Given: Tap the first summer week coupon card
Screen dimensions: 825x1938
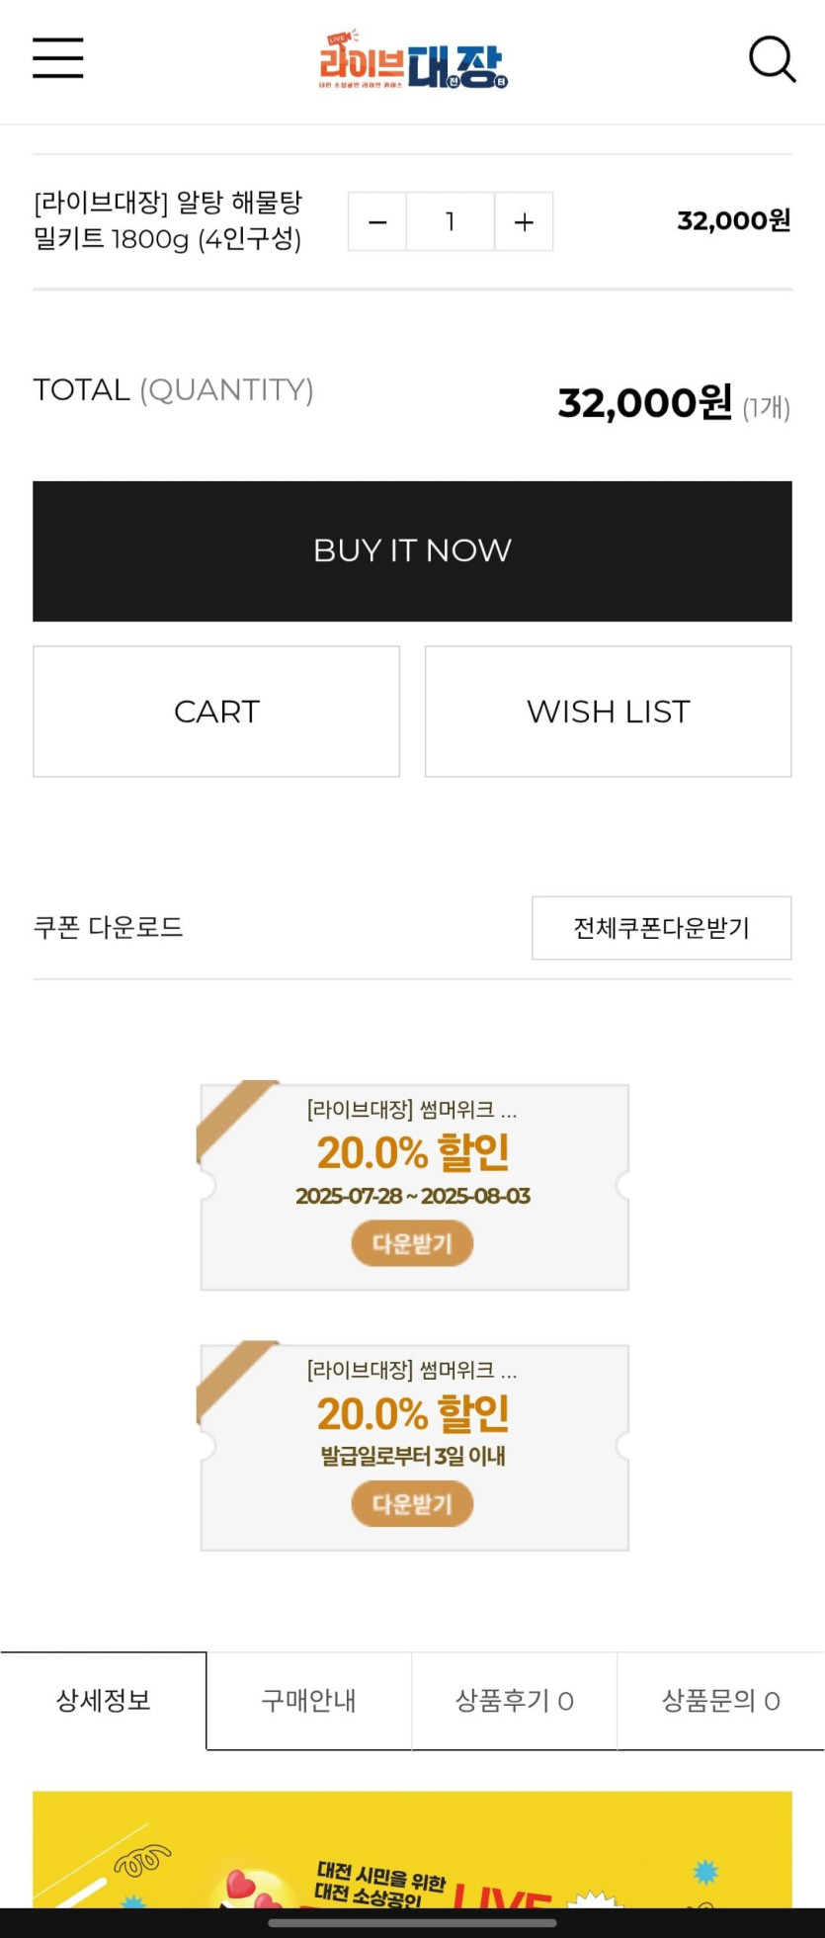Looking at the screenshot, I should pos(414,1151).
